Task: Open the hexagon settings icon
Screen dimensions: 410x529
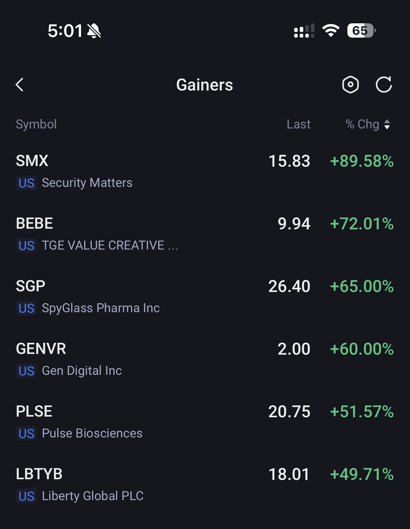Action: [x=350, y=85]
